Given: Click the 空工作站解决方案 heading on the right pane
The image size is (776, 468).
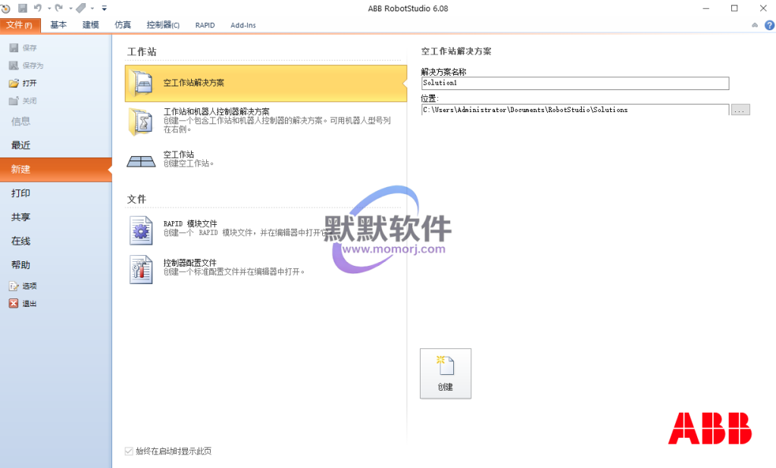Looking at the screenshot, I should tap(456, 51).
